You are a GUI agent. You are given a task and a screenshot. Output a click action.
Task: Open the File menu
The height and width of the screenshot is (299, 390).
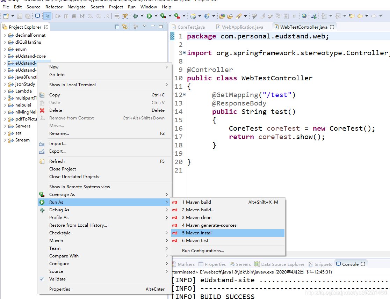coord(6,7)
